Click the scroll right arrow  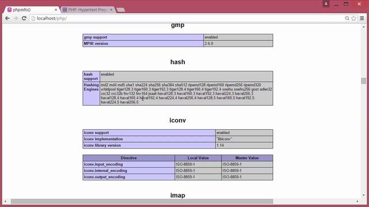357,201
